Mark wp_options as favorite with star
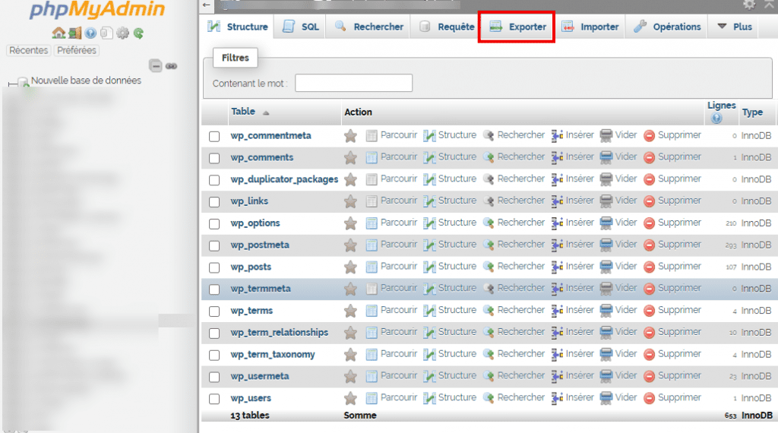Image resolution: width=778 pixels, height=433 pixels. click(350, 223)
